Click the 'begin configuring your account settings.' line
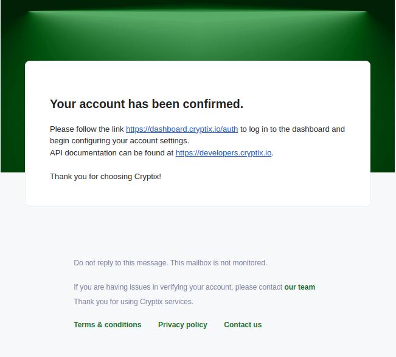Viewport: 396px width, 357px height. pyautogui.click(x=119, y=141)
